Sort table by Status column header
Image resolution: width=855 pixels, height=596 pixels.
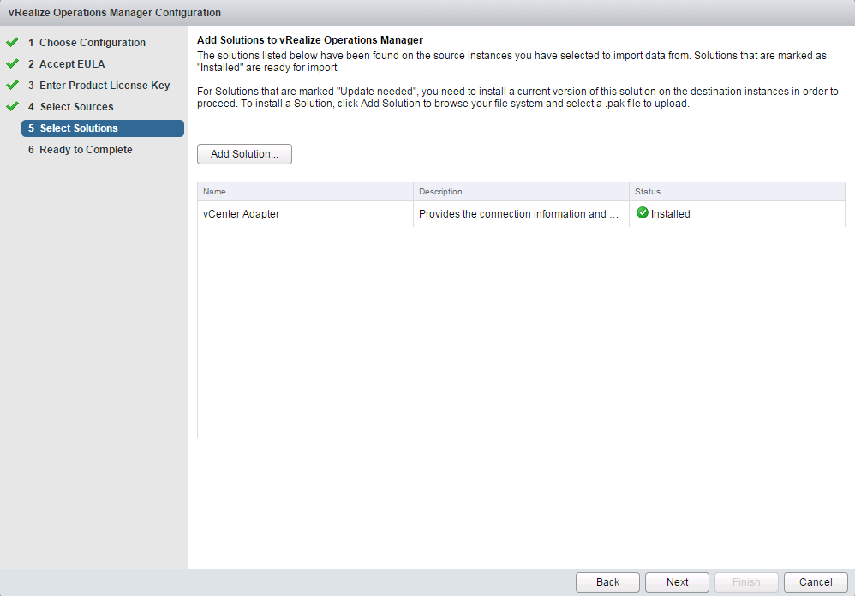coord(738,192)
